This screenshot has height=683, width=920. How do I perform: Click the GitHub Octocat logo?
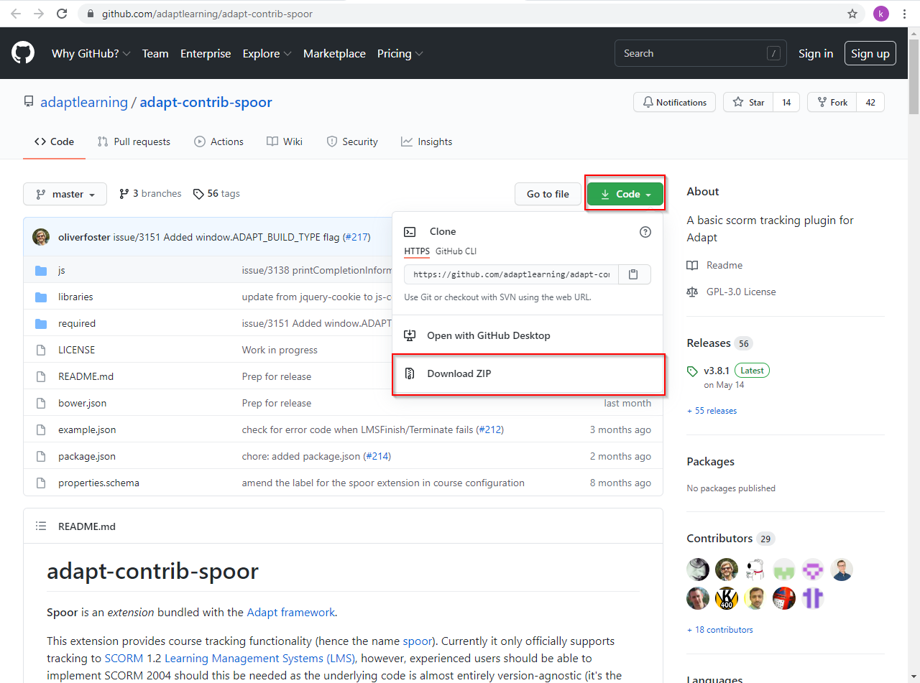point(23,53)
